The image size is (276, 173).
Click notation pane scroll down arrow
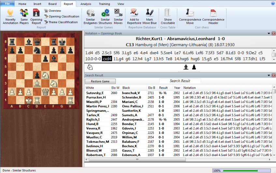(274, 60)
